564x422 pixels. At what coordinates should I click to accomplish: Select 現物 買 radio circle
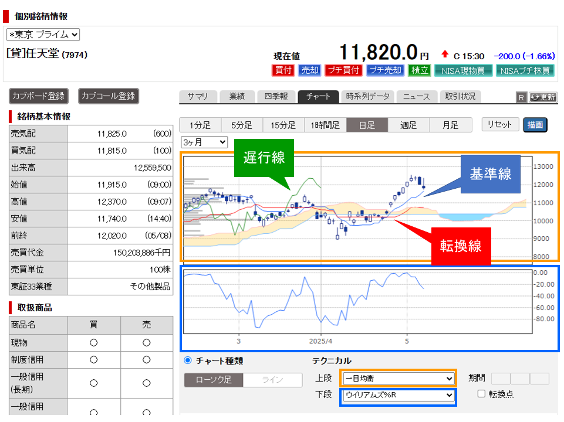(93, 343)
